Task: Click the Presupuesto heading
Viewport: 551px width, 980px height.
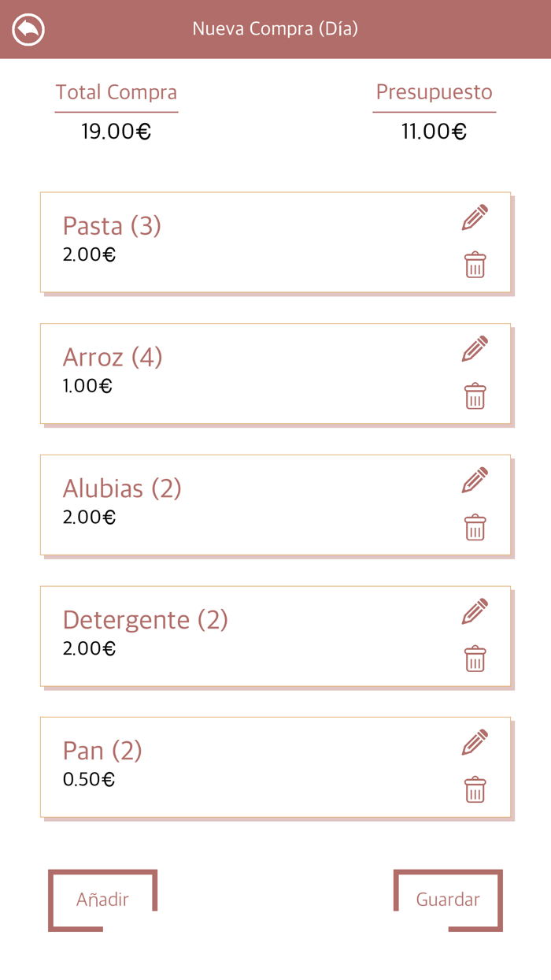Action: pos(435,92)
